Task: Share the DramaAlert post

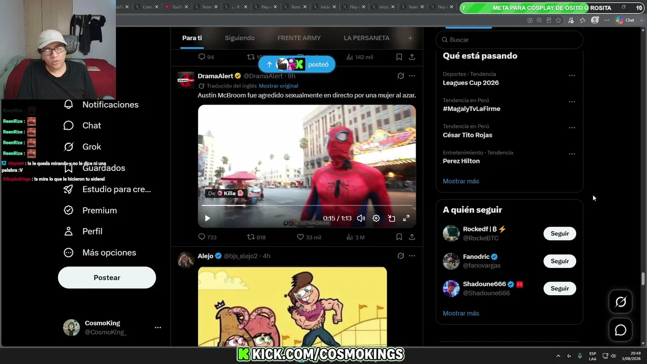Action: [x=412, y=237]
